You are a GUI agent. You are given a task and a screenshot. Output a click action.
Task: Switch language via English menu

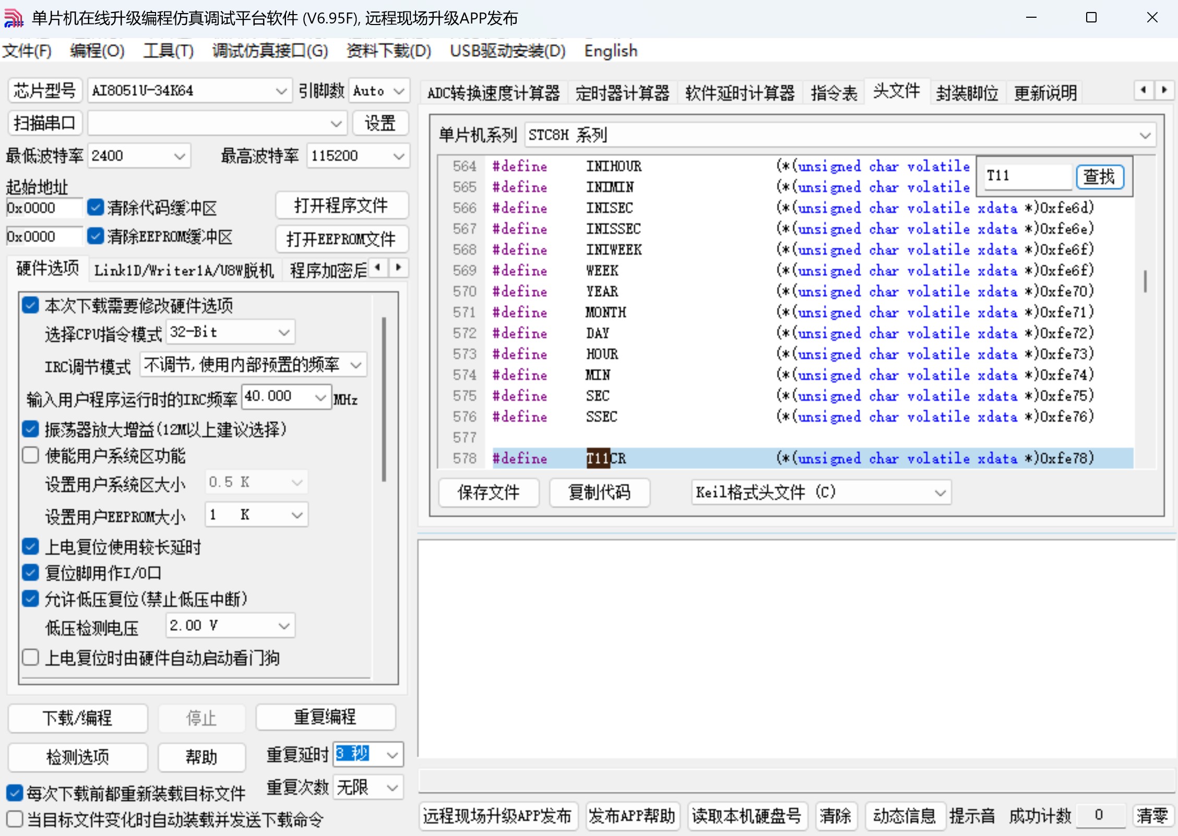611,51
